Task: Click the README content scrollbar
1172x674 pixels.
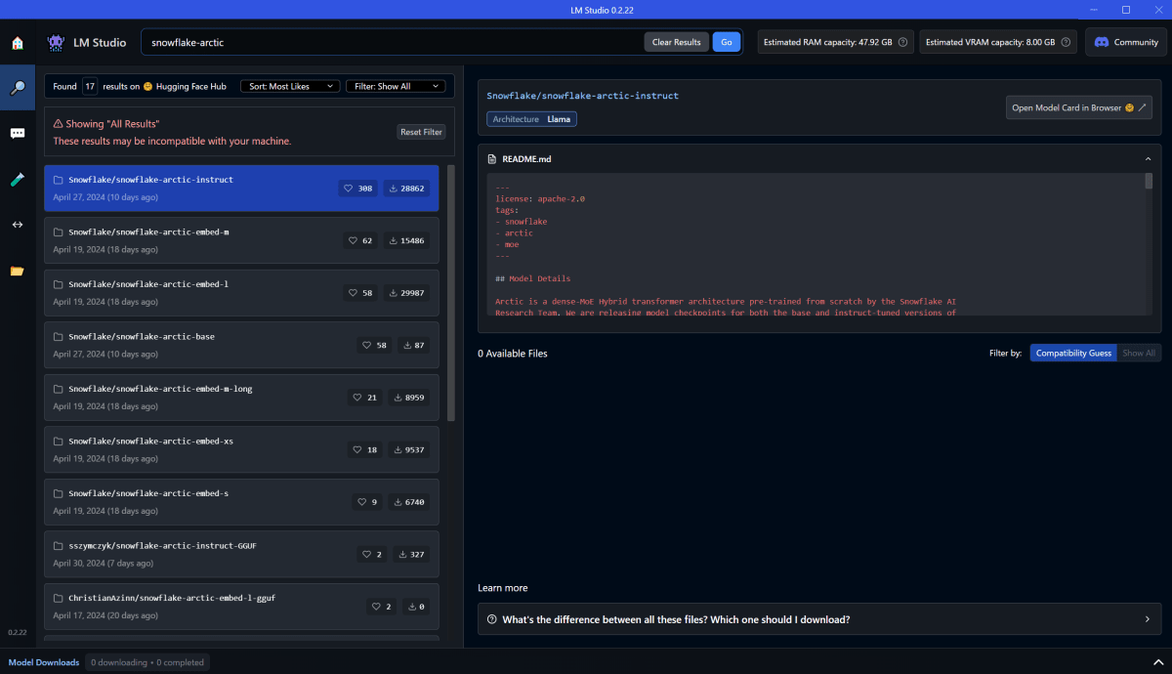Action: (x=1149, y=181)
